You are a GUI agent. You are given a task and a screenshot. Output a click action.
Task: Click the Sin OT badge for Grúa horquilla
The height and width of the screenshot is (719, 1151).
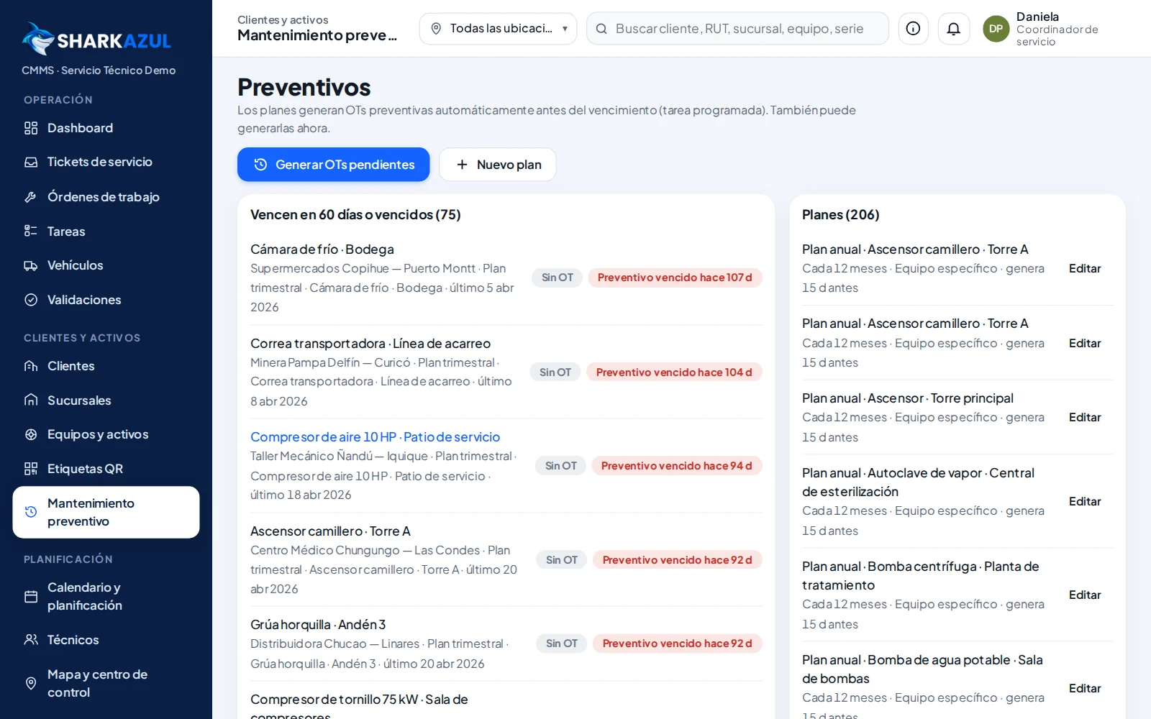coord(562,644)
